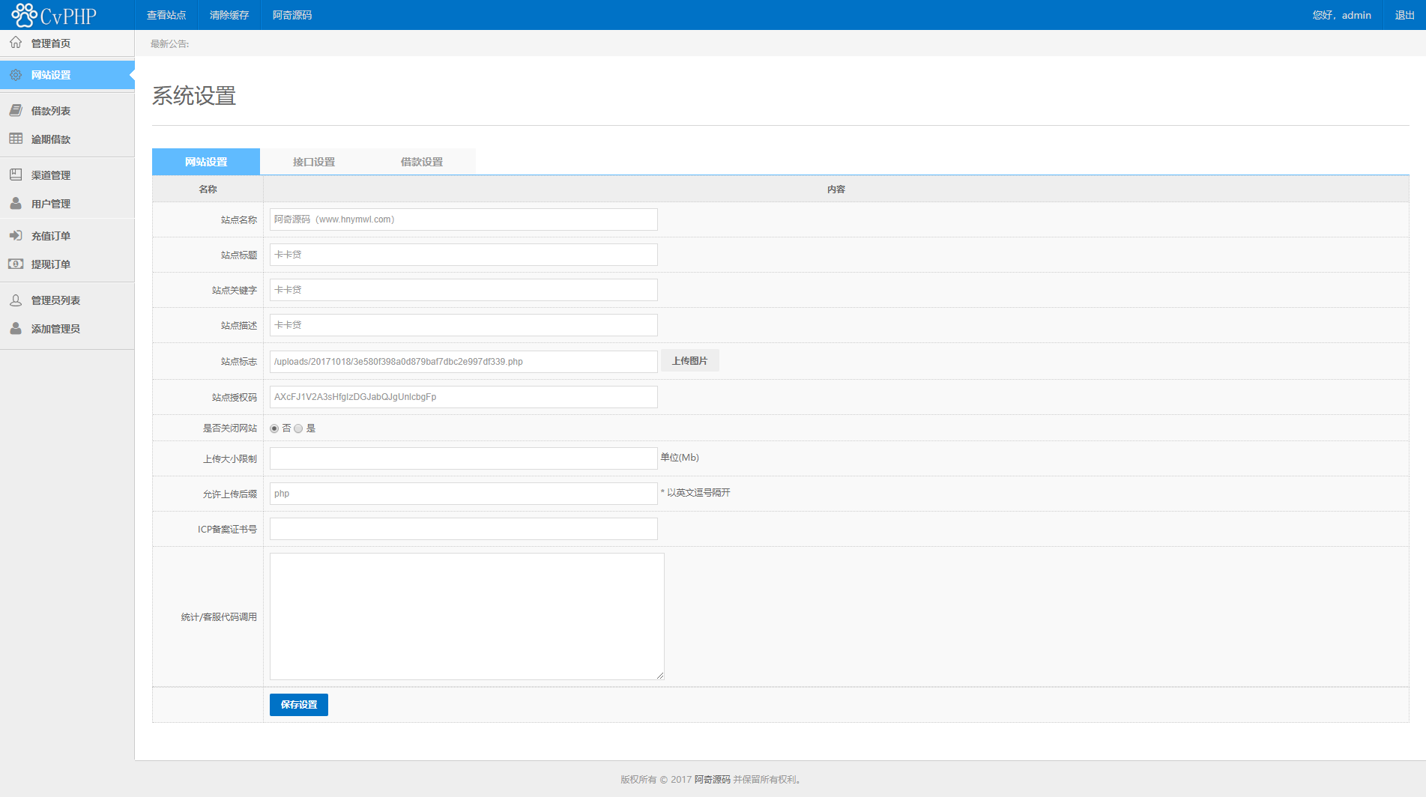Click the table icon beside 逾期借款
The image size is (1426, 797).
click(x=16, y=139)
